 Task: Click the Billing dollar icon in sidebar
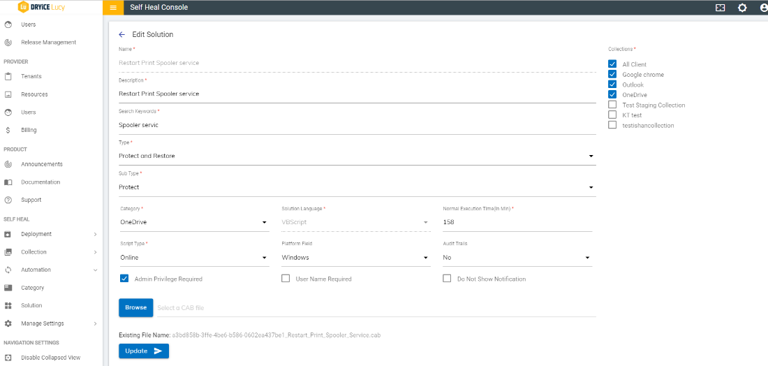(8, 130)
